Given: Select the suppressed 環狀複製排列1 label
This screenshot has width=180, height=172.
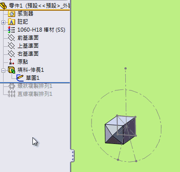Looking at the screenshot, I should click(x=35, y=86).
